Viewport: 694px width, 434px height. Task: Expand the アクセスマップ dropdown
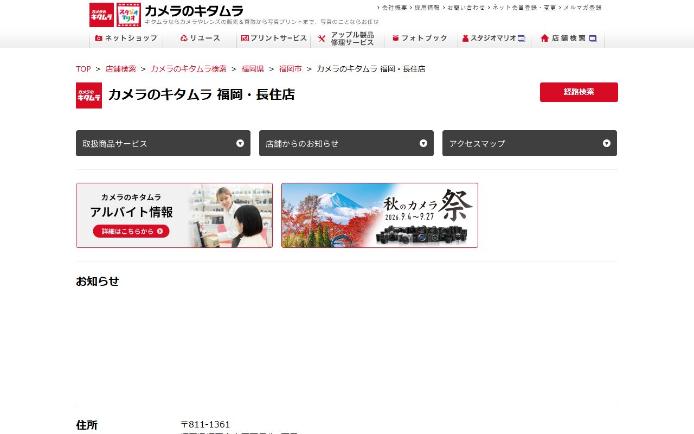[530, 143]
